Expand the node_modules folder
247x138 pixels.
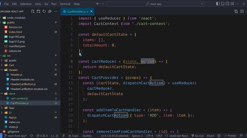coord(16,18)
